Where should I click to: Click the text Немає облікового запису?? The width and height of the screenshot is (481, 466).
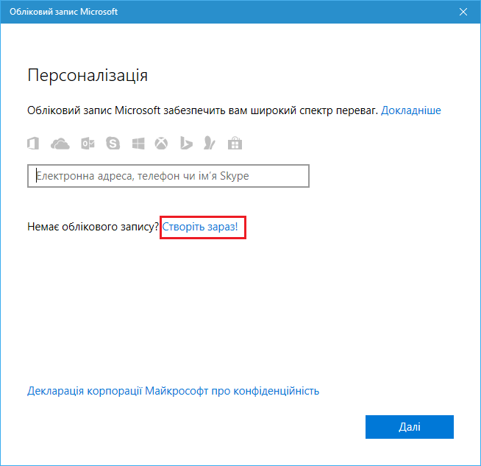click(x=93, y=227)
